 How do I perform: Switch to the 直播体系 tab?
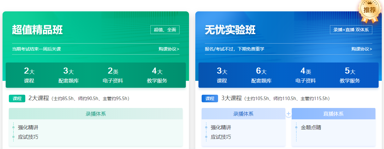[333, 114]
